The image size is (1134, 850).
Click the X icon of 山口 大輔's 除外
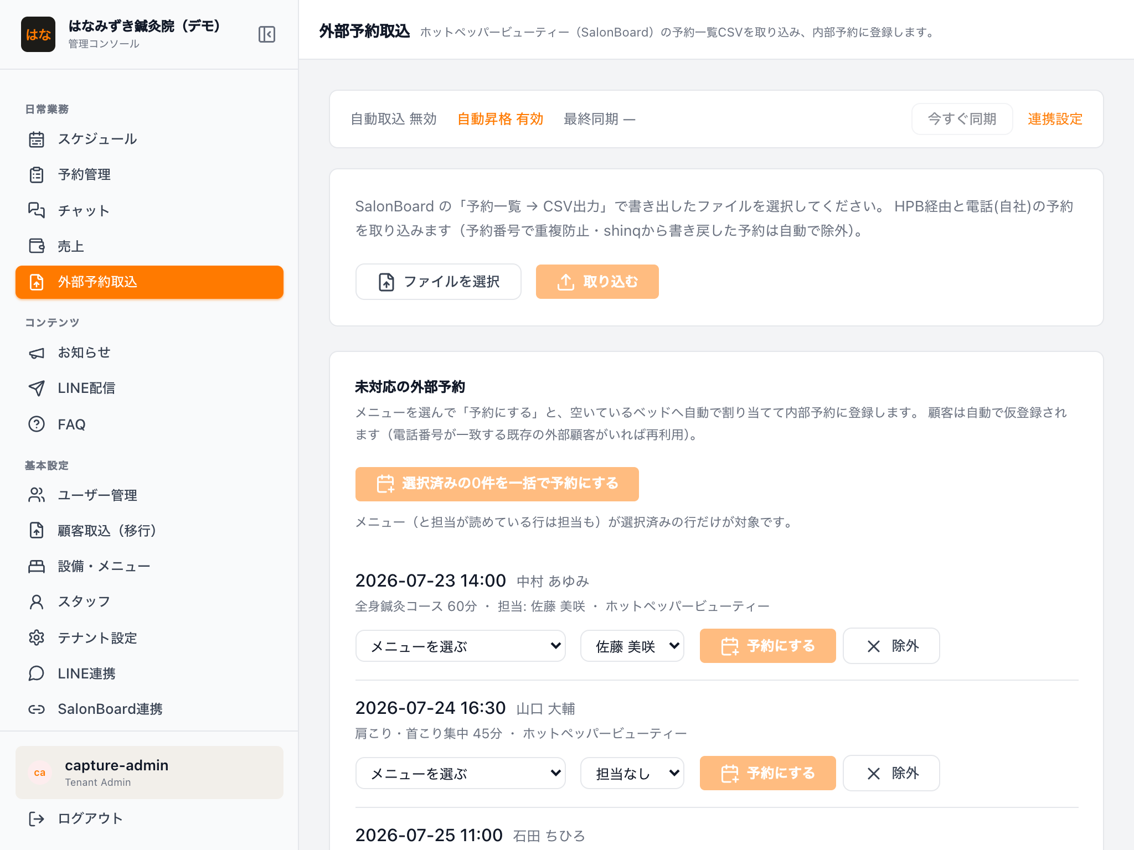(874, 774)
